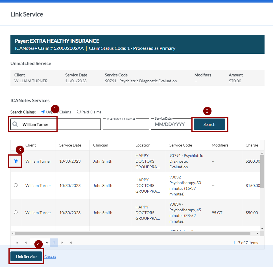Go to next page of results
This screenshot has width=273, height=267.
tap(62, 243)
